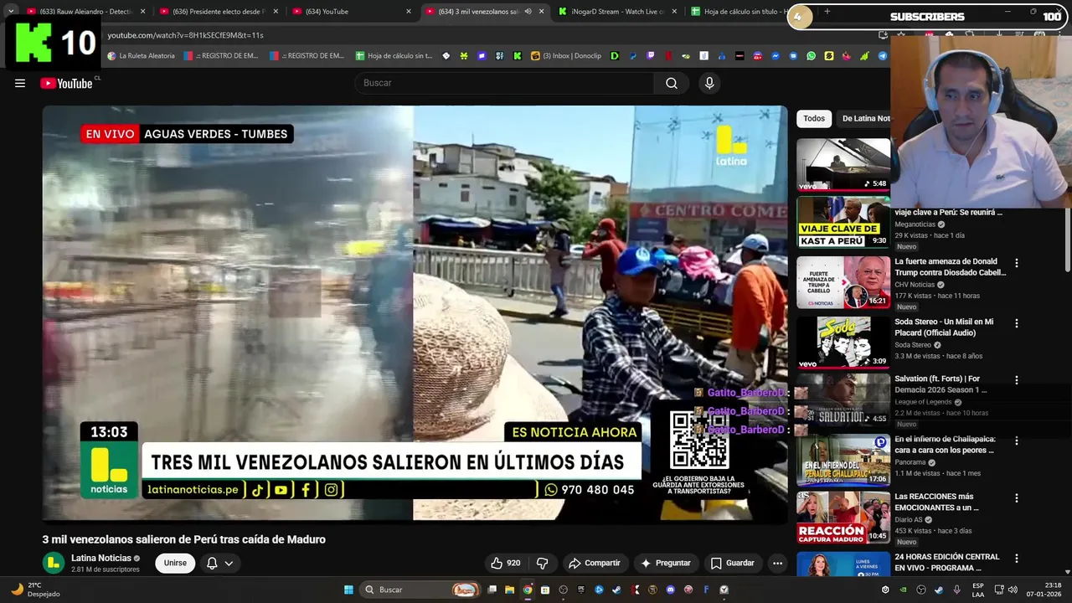Viewport: 1072px width, 603px height.
Task: Open options menu for 24 Horas Edición Central
Action: click(x=1017, y=558)
